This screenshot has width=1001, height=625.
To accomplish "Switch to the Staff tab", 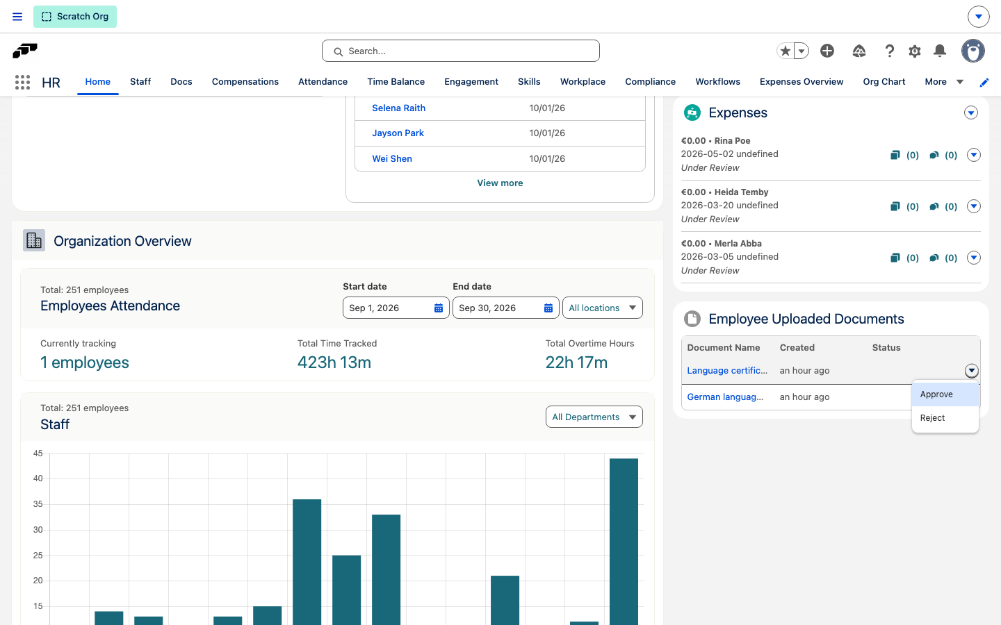I will pos(140,82).
